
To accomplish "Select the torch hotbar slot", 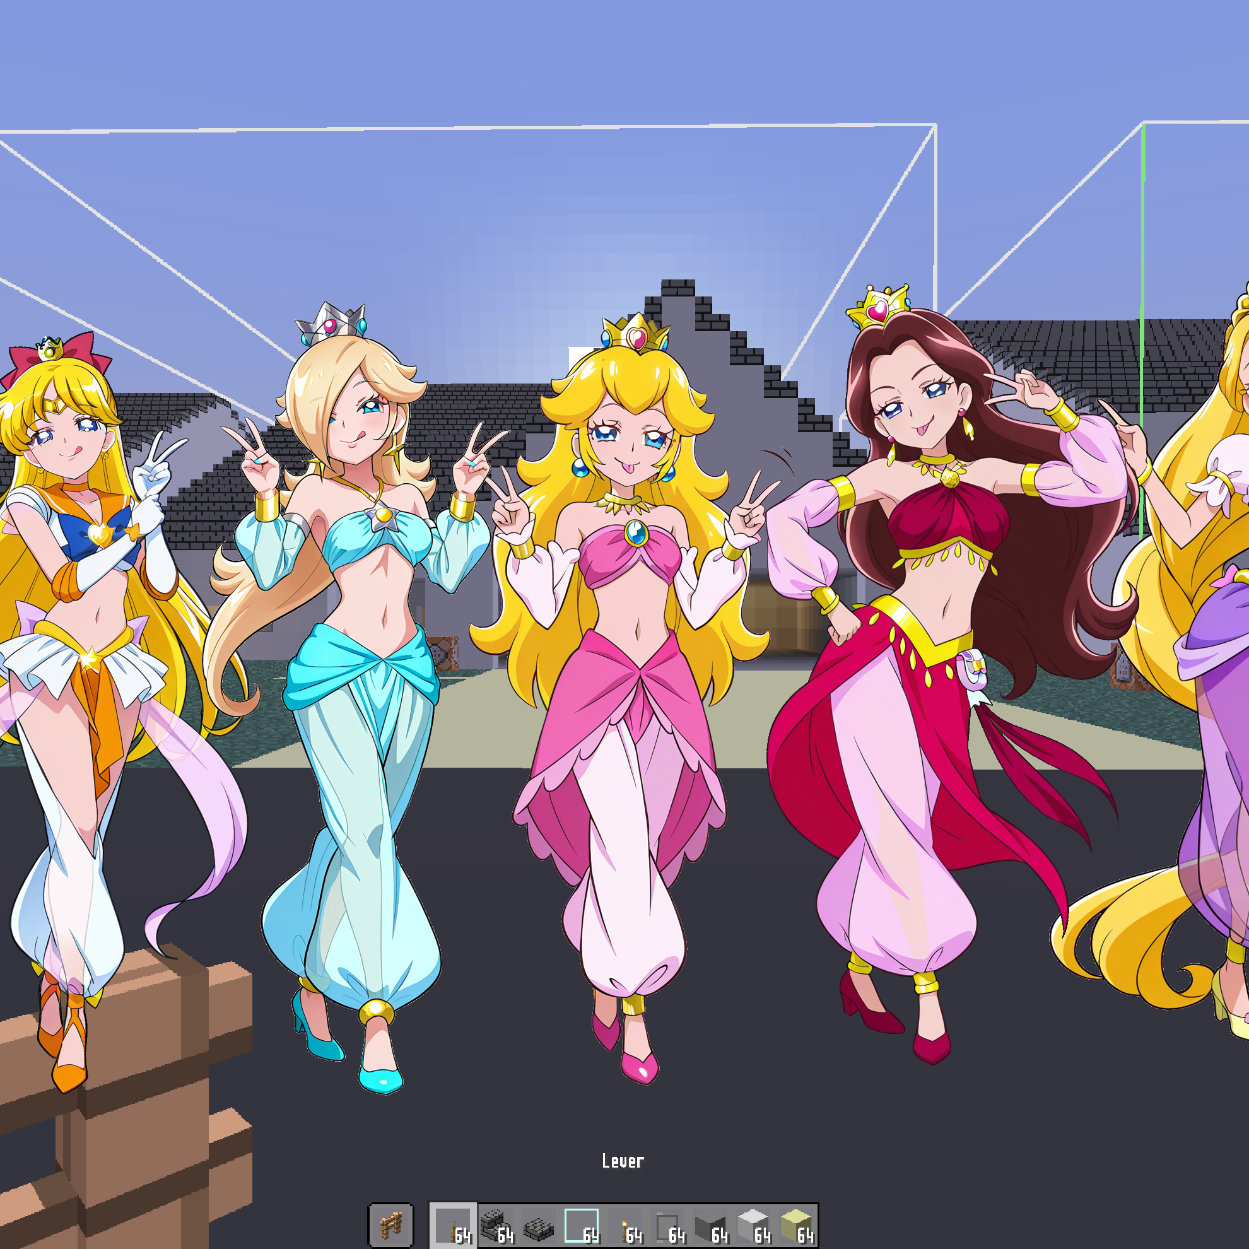I will [624, 1226].
